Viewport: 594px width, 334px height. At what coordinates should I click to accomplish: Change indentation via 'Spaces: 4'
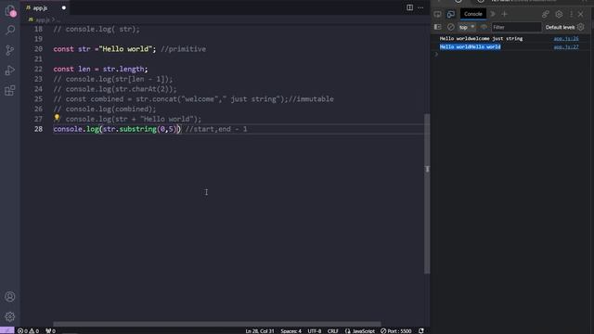291,331
